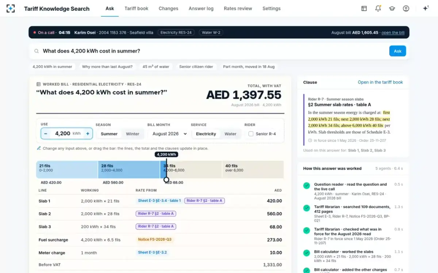Screen dimensions: 438x273
Task: Open the clause in the tariff book
Action: point(380,82)
